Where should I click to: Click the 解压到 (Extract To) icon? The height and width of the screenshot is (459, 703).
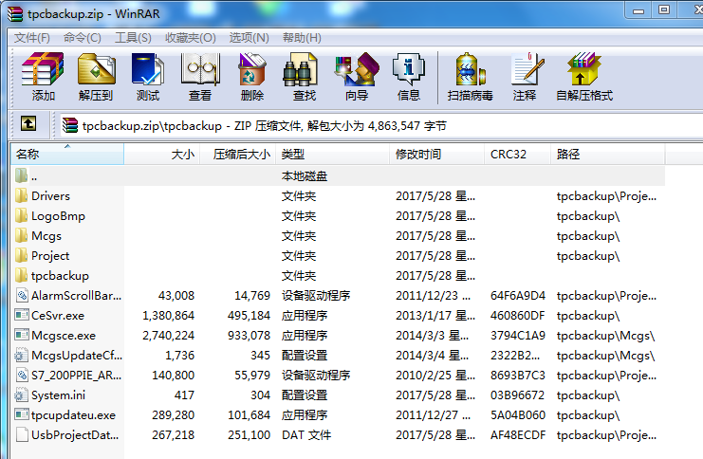coord(96,77)
